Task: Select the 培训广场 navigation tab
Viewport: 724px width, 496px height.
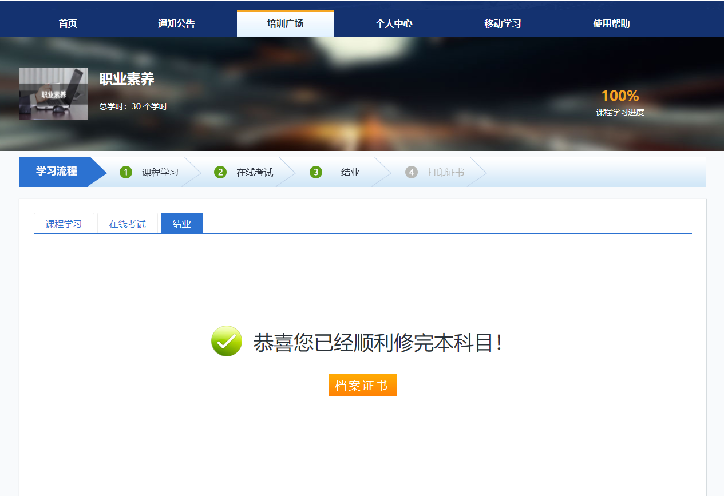Action: [285, 23]
